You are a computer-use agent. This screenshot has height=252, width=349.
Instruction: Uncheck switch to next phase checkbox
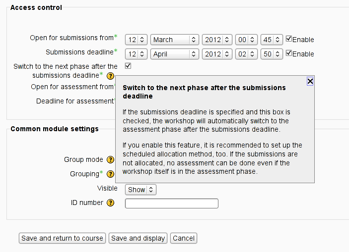(x=128, y=66)
